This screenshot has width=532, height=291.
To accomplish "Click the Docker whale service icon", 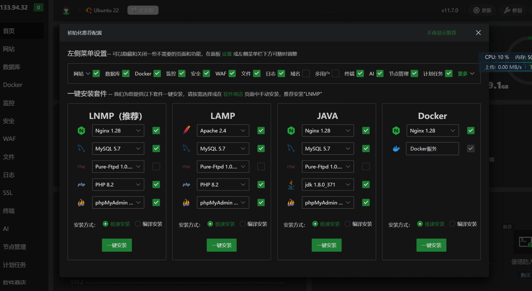I will [x=396, y=149].
